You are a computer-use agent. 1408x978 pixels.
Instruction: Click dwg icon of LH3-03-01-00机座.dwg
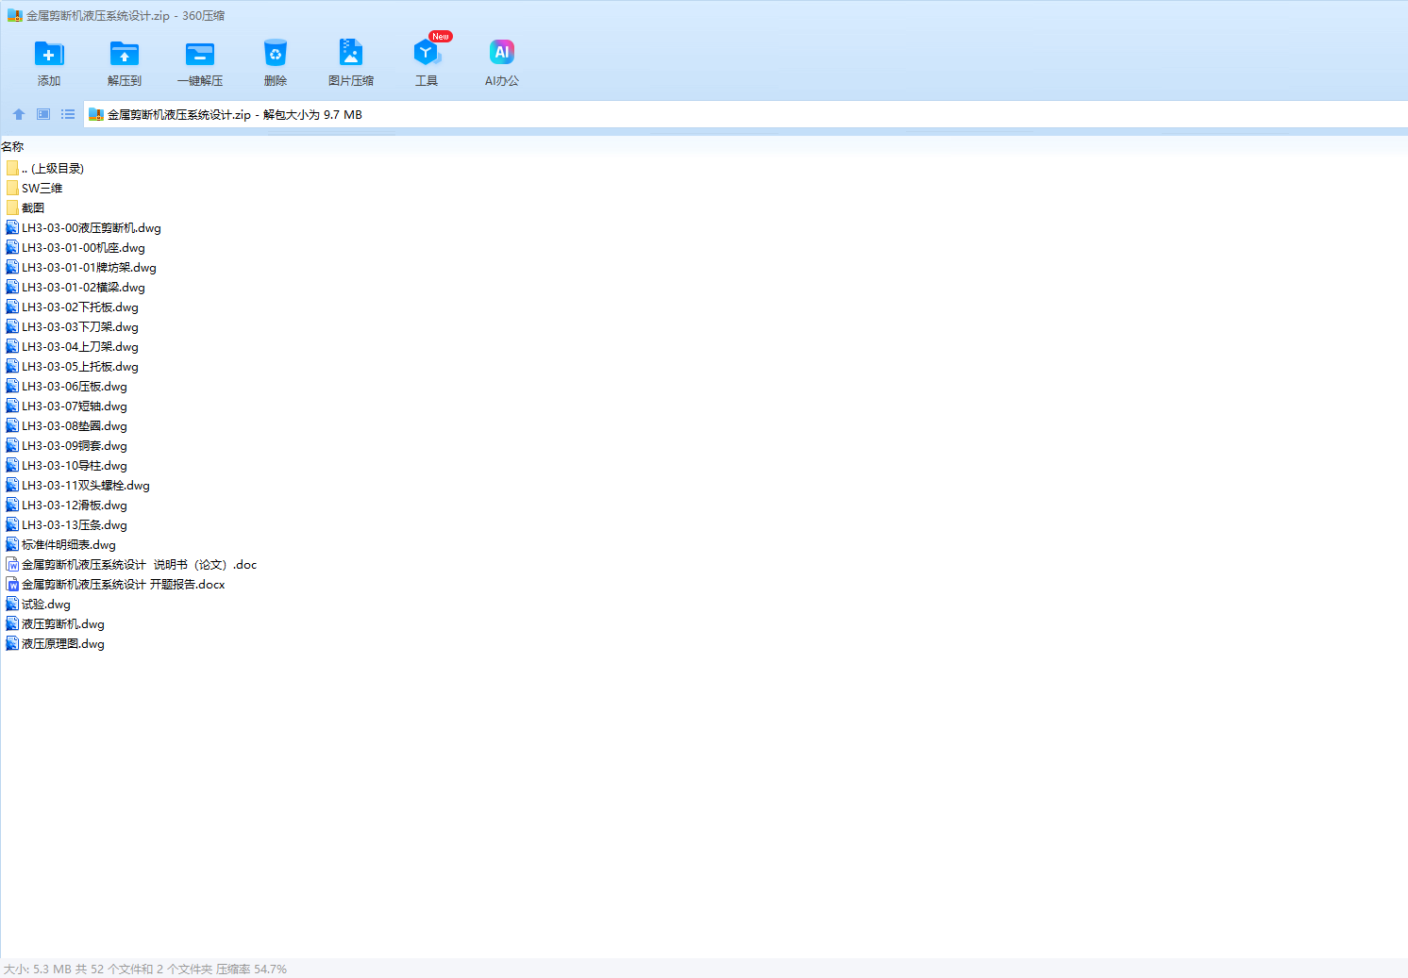(12, 247)
